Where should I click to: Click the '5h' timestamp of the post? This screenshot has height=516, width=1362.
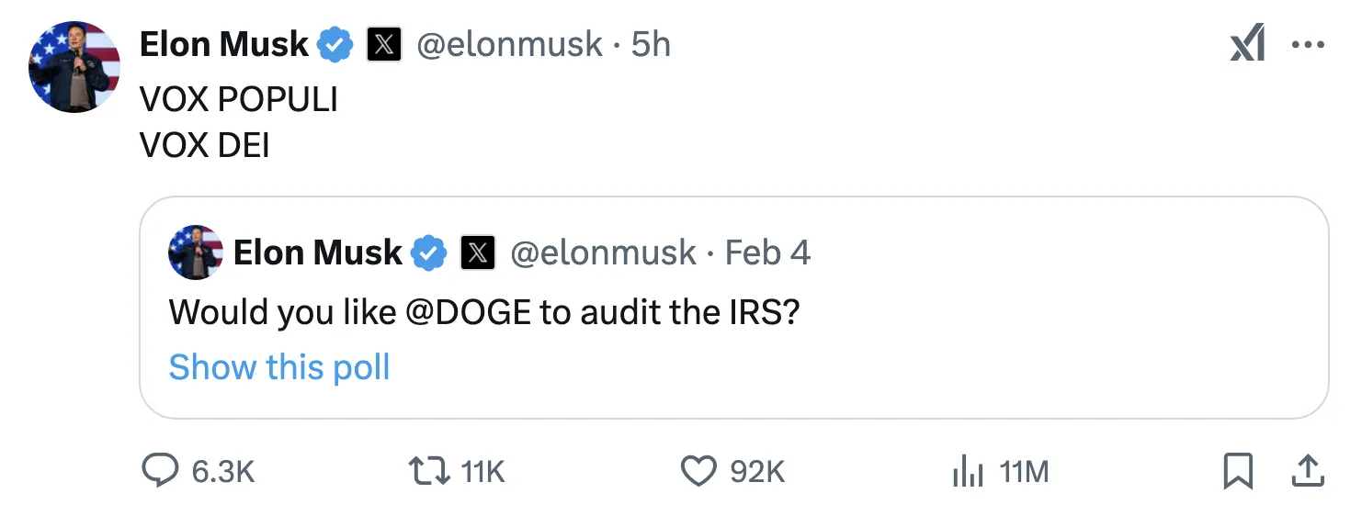coord(651,45)
